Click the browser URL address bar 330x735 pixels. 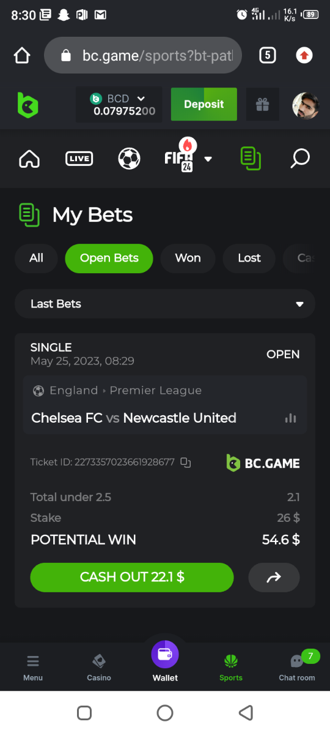143,56
